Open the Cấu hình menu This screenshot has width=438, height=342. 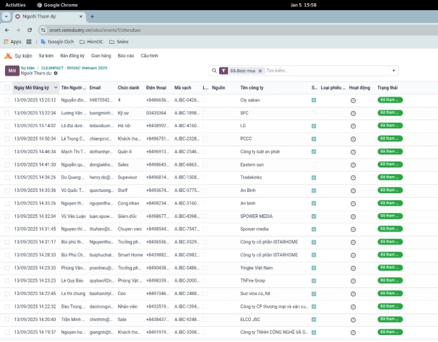[149, 56]
